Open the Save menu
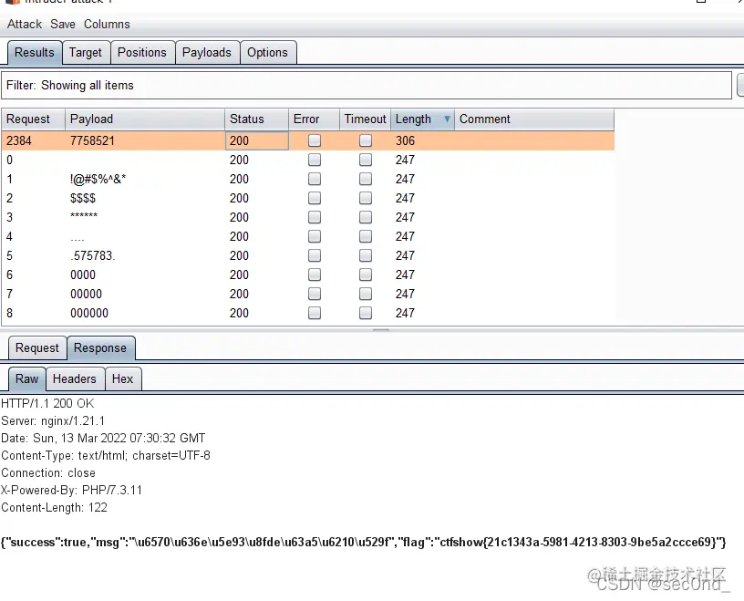Viewport: 744px width, 601px height. [63, 25]
